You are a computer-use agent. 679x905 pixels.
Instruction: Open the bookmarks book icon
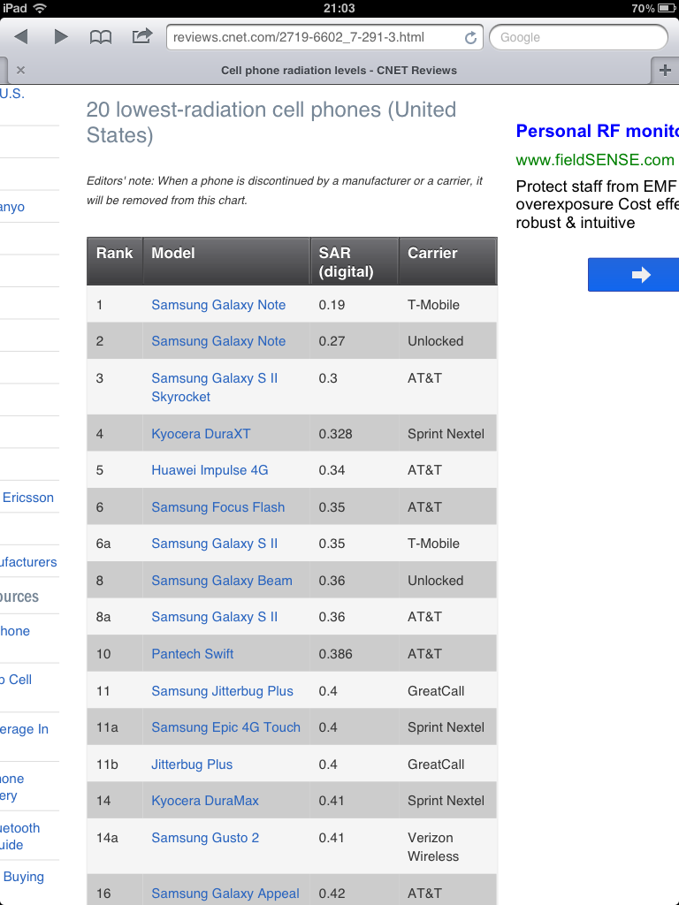101,37
